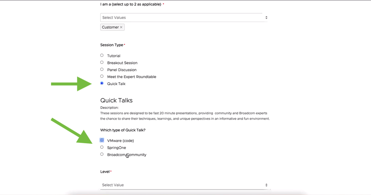The width and height of the screenshot is (371, 195).
Task: Click the Description: label under Quick Talks
Action: coord(109,108)
